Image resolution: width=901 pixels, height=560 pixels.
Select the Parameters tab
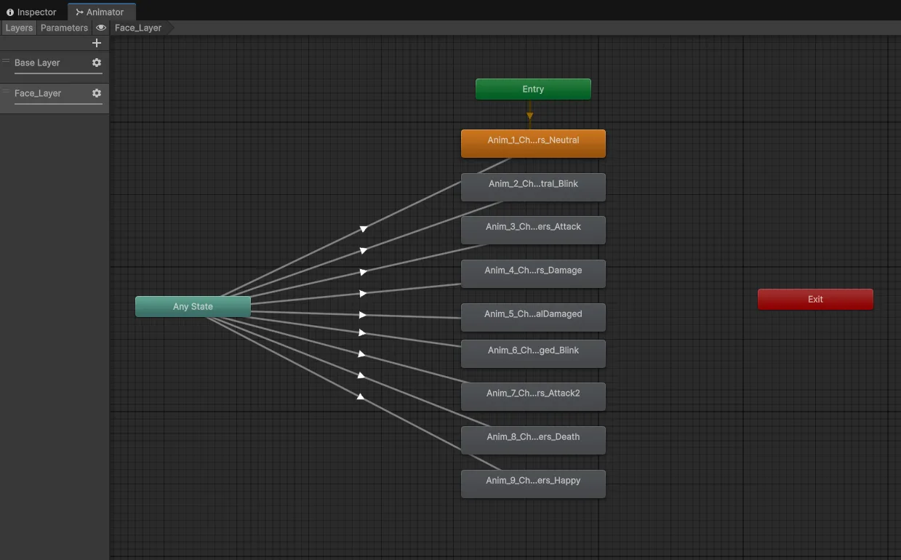[x=64, y=28]
